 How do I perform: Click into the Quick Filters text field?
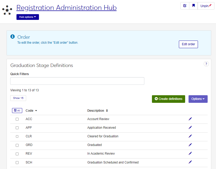click(77, 81)
